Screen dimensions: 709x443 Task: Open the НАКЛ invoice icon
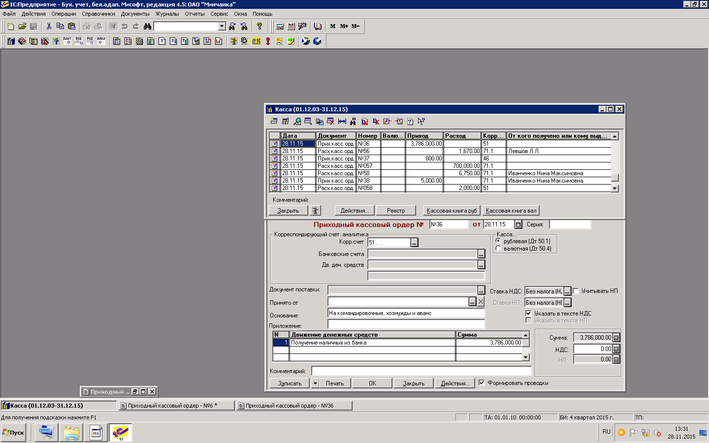coord(101,41)
